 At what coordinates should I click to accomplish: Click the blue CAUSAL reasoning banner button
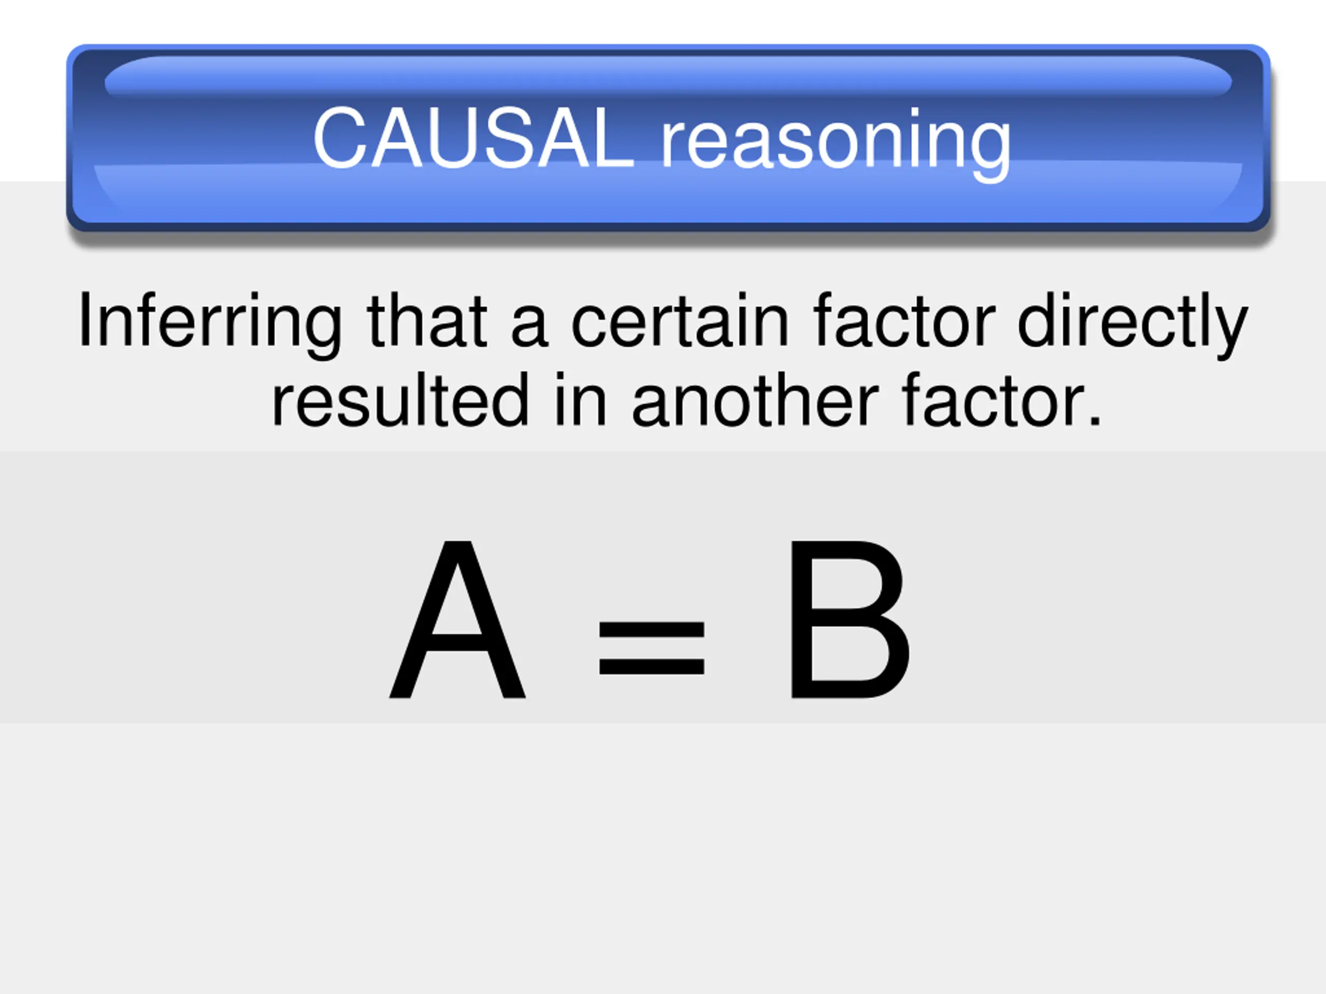point(668,138)
